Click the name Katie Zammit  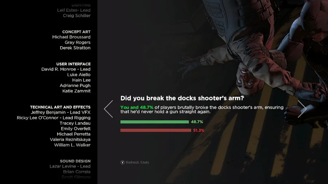tap(77, 91)
